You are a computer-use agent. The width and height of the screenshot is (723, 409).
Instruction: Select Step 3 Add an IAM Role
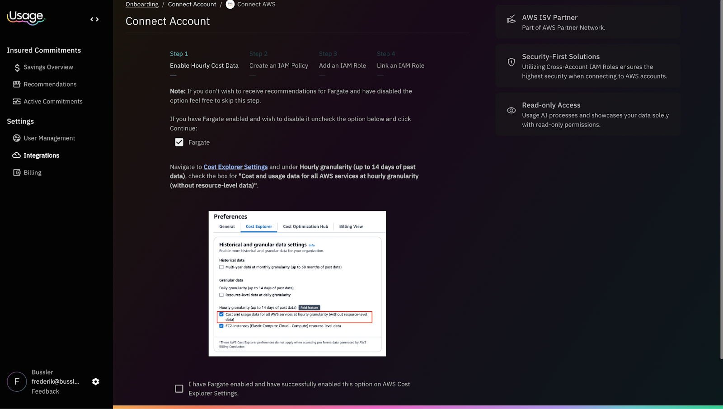pos(343,60)
